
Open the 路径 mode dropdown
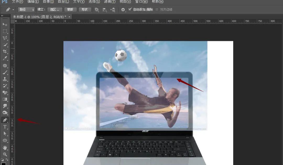click(26, 9)
